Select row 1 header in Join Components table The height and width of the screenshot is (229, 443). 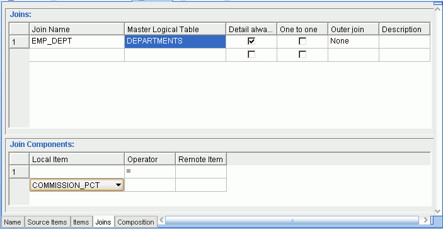(19, 172)
